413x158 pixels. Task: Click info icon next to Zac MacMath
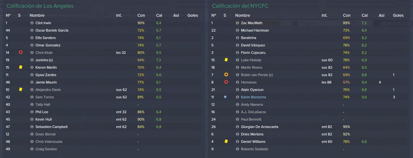point(237,23)
